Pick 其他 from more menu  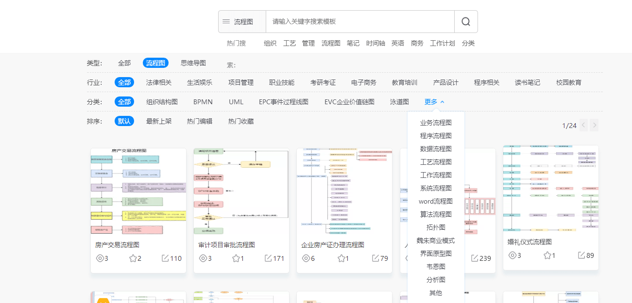436,293
